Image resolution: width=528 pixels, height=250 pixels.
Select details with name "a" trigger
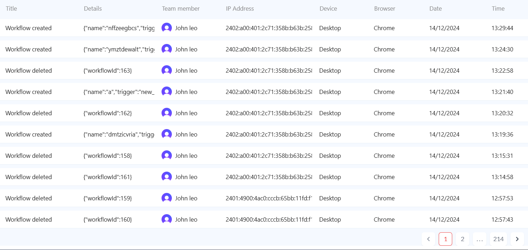pos(119,92)
